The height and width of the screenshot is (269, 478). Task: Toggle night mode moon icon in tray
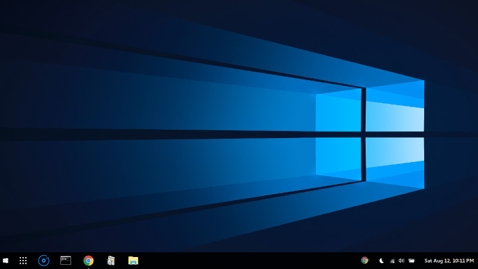pos(381,261)
